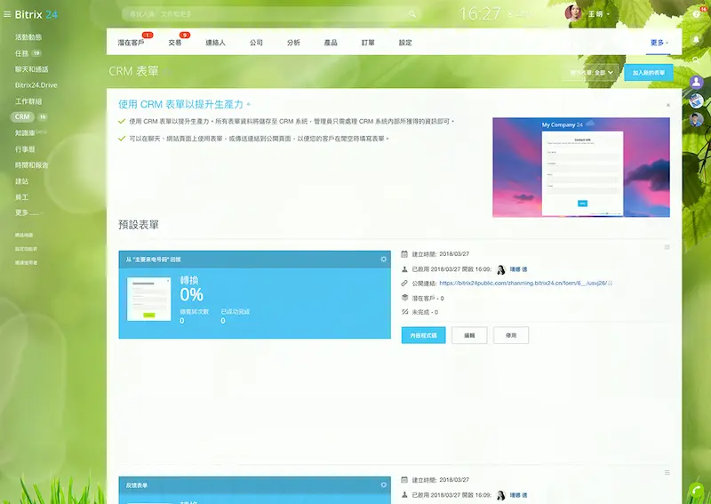Open the male contact avatar in right sidebar
This screenshot has width=711, height=504.
pyautogui.click(x=697, y=119)
